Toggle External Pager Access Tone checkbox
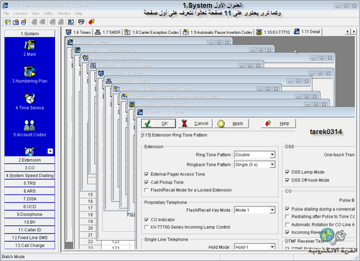 coord(146,174)
